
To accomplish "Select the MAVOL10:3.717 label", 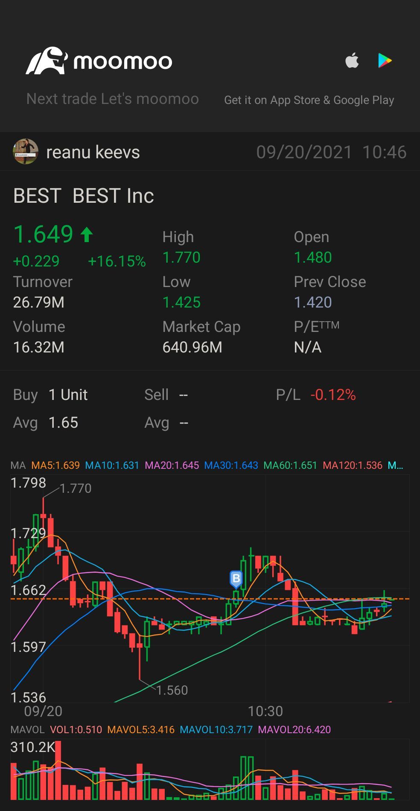I will point(216,730).
